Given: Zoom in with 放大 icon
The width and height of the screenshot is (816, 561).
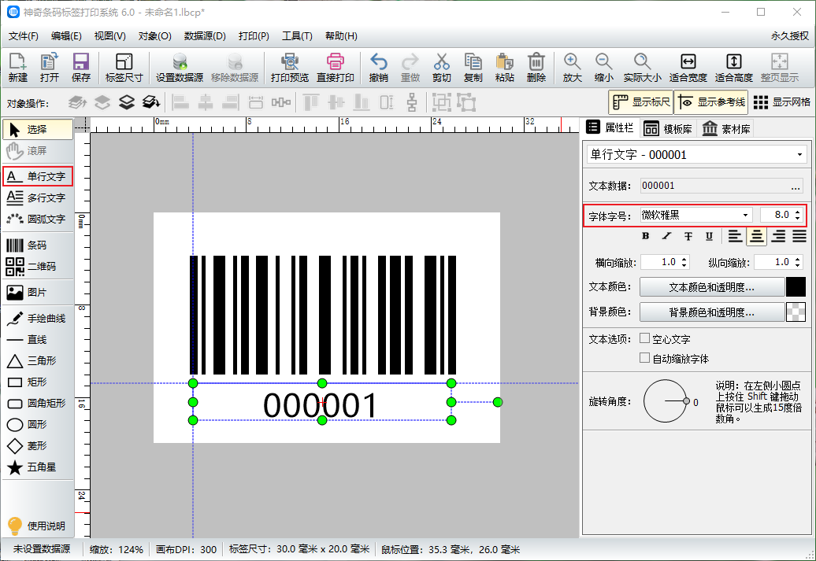Looking at the screenshot, I should click(572, 68).
